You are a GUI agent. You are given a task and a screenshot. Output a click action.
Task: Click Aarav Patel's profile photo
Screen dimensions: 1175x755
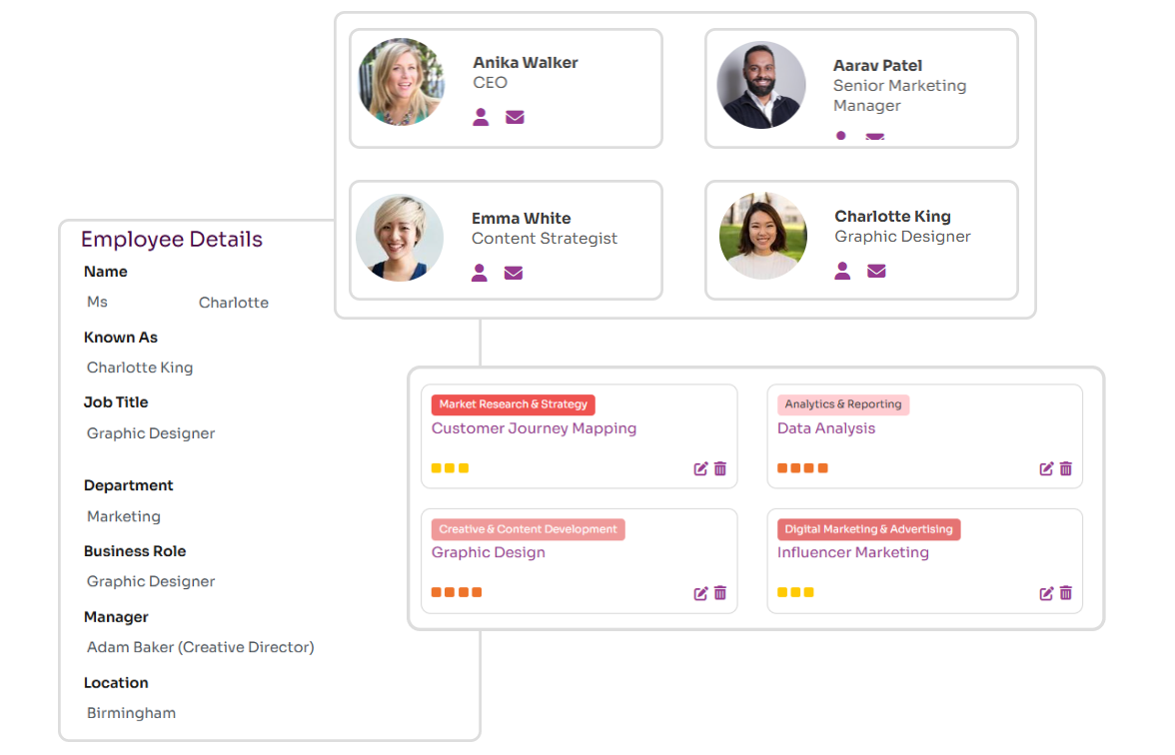point(761,85)
